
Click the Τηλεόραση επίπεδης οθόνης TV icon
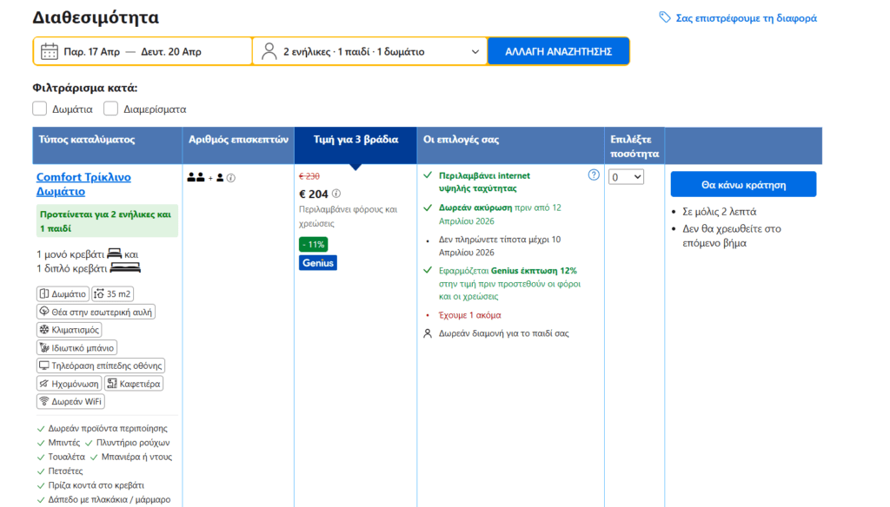click(44, 365)
